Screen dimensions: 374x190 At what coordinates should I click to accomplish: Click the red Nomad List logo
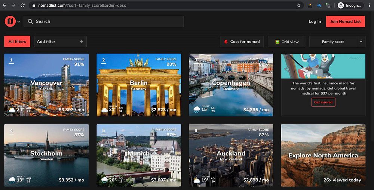pyautogui.click(x=10, y=21)
